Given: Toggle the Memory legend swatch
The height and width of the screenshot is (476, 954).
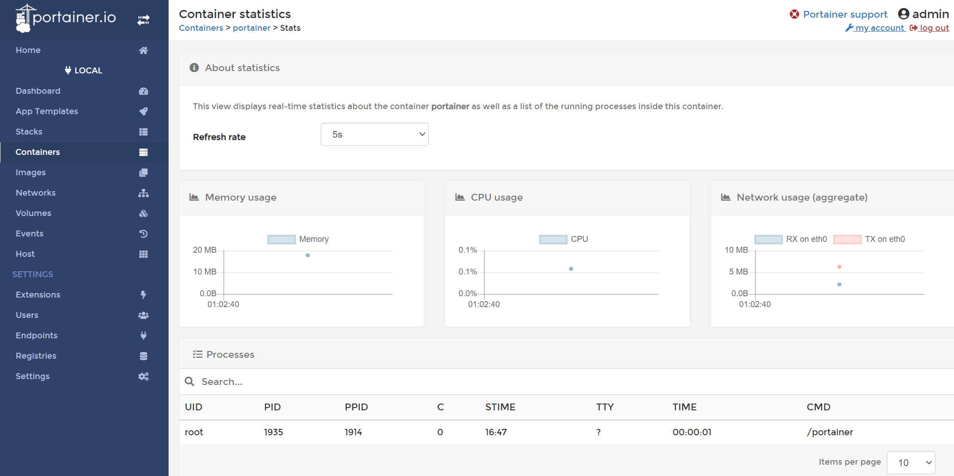Looking at the screenshot, I should (x=281, y=240).
